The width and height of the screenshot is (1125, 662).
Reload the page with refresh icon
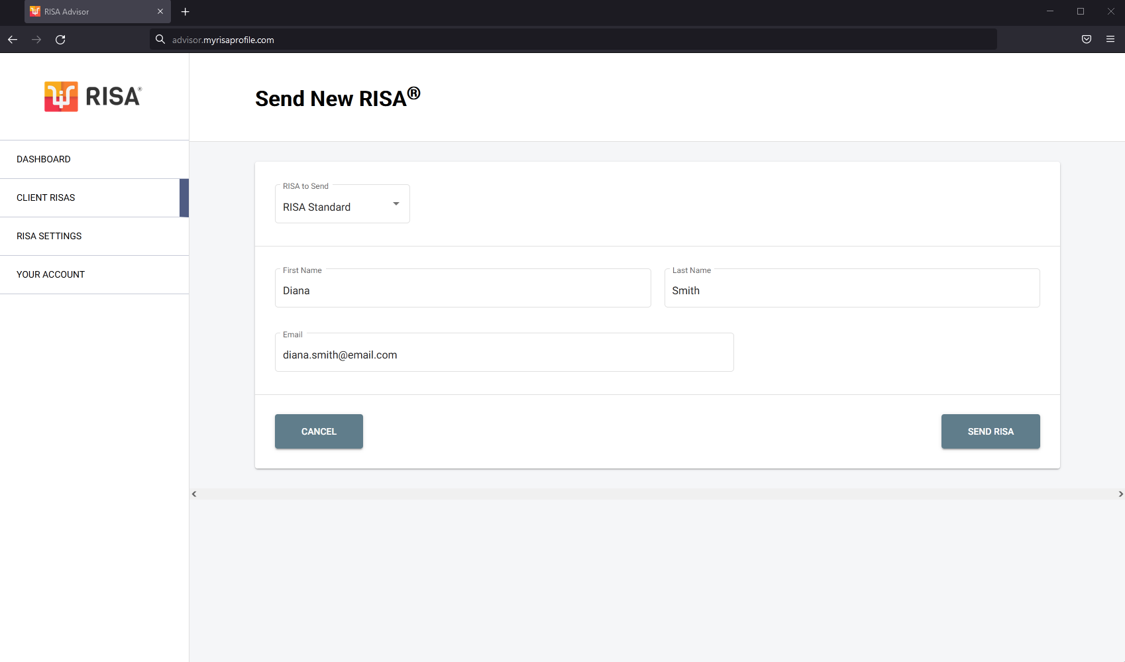60,40
